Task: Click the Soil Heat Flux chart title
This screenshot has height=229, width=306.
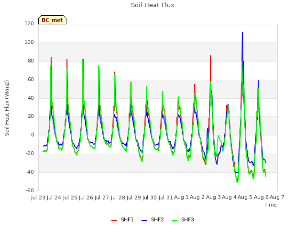Action: coord(153,5)
